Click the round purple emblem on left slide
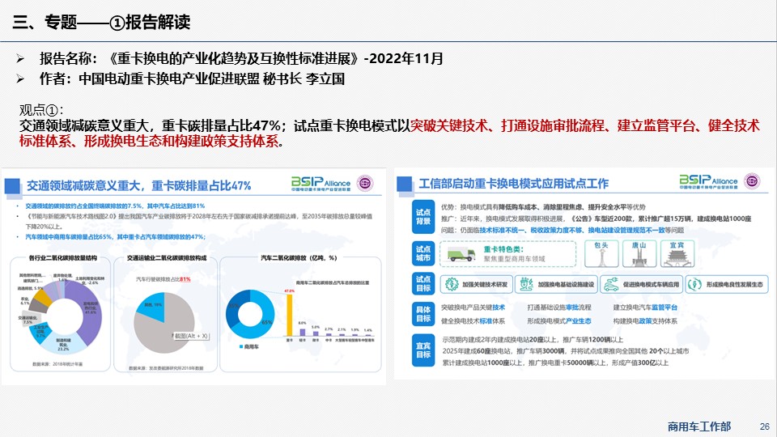 point(365,184)
